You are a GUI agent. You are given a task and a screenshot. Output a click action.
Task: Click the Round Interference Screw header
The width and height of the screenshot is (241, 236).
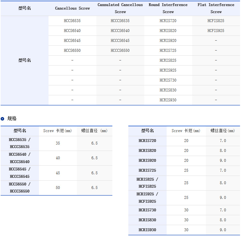(168, 8)
